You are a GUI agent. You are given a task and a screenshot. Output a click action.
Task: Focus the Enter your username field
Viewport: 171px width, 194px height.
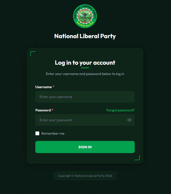click(x=85, y=97)
